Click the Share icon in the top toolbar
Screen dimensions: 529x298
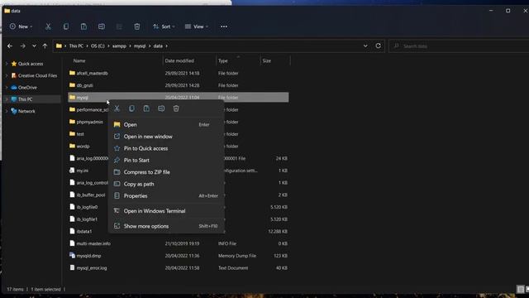(x=119, y=26)
